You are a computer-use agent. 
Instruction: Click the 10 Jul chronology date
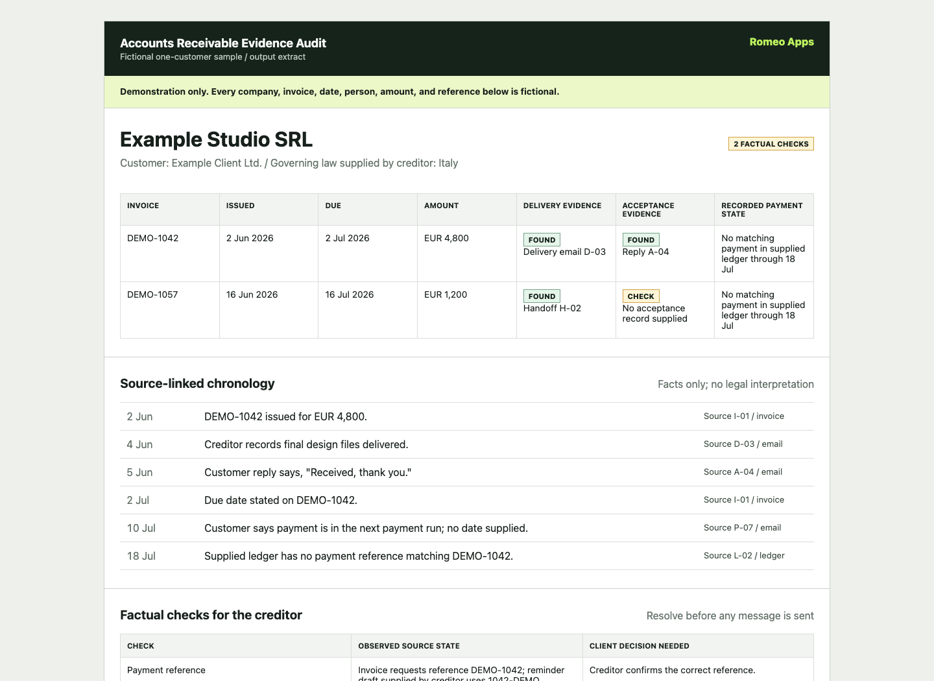(141, 528)
